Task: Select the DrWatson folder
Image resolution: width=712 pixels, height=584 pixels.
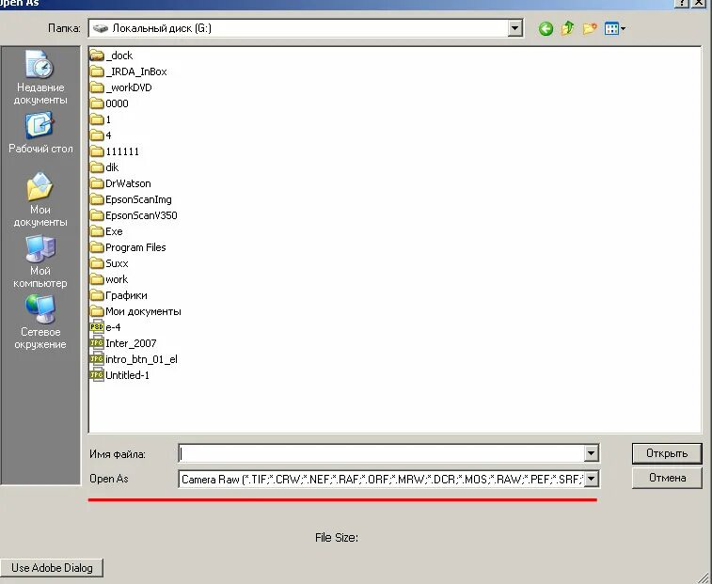Action: 120,183
